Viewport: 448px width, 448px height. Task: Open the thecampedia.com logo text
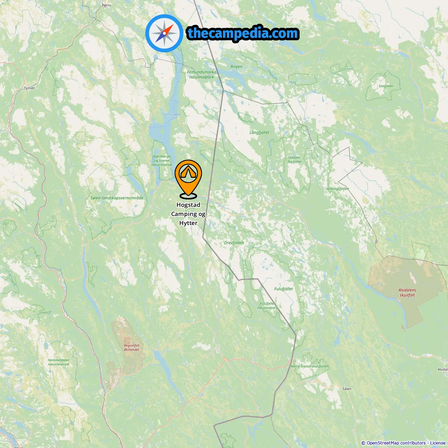click(x=243, y=34)
